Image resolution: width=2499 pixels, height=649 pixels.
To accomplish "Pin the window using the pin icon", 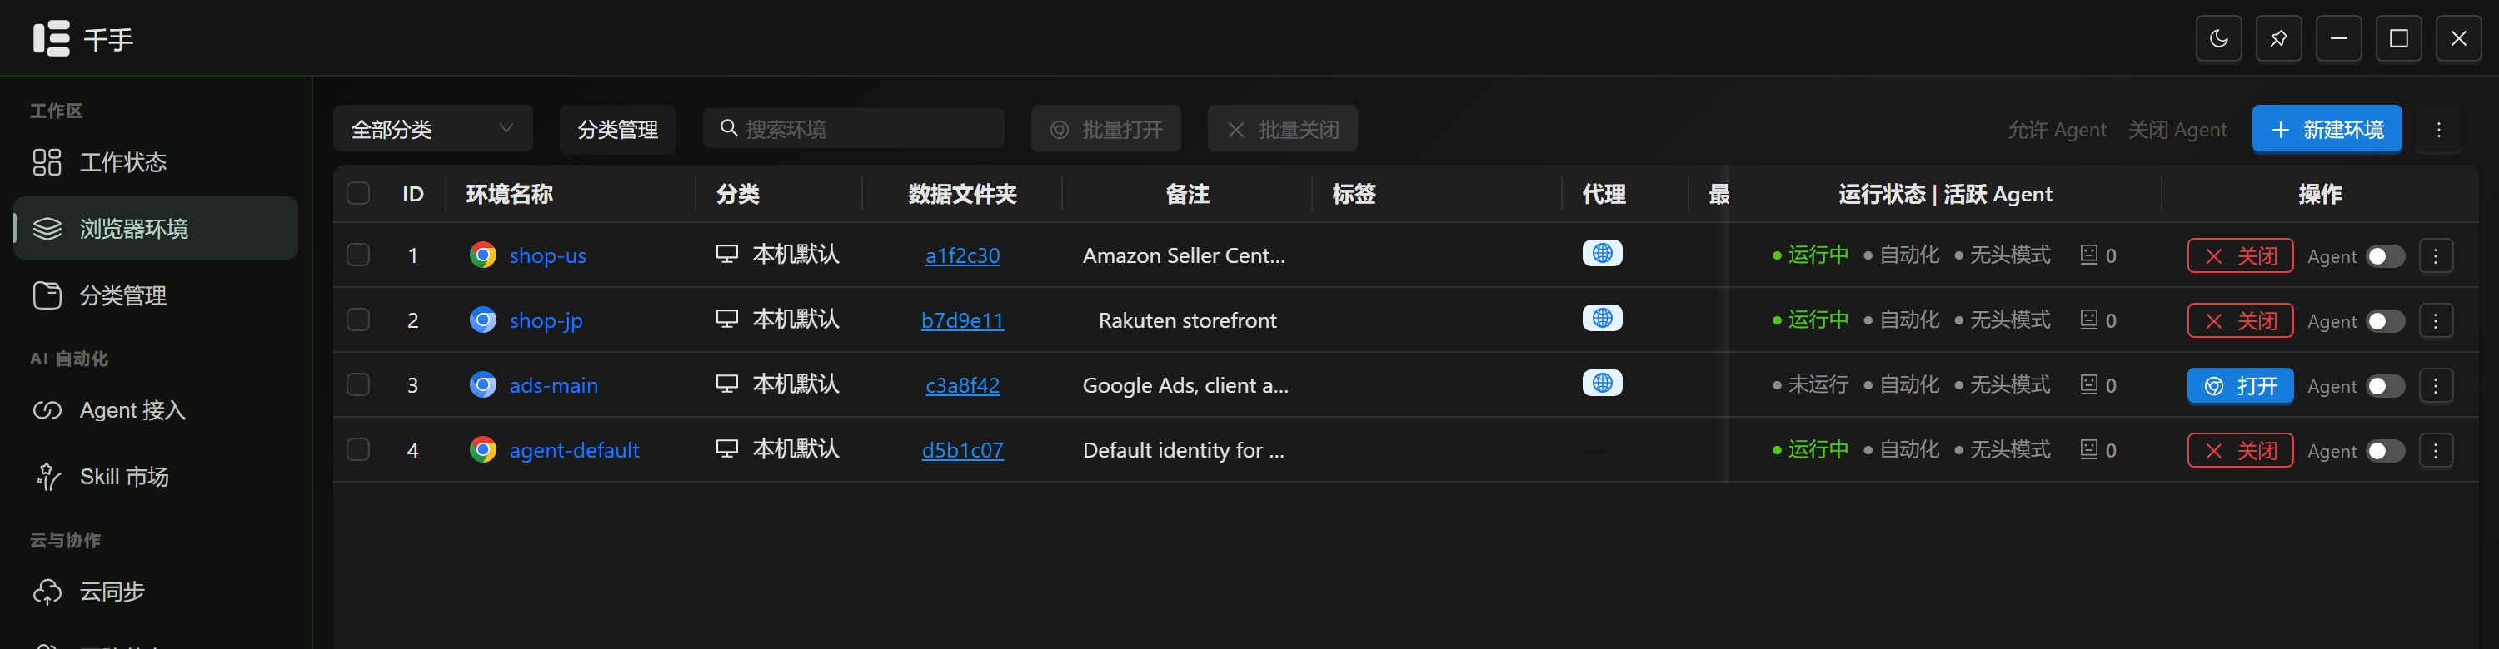I will click(x=2279, y=39).
